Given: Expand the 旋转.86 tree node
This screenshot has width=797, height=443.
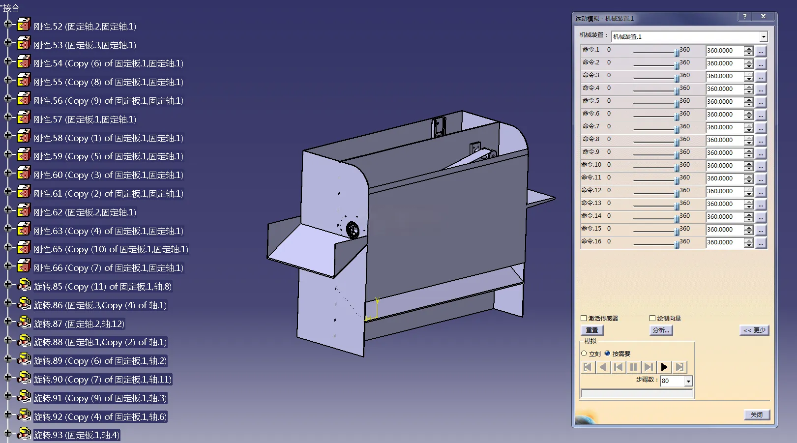Looking at the screenshot, I should 7,303.
